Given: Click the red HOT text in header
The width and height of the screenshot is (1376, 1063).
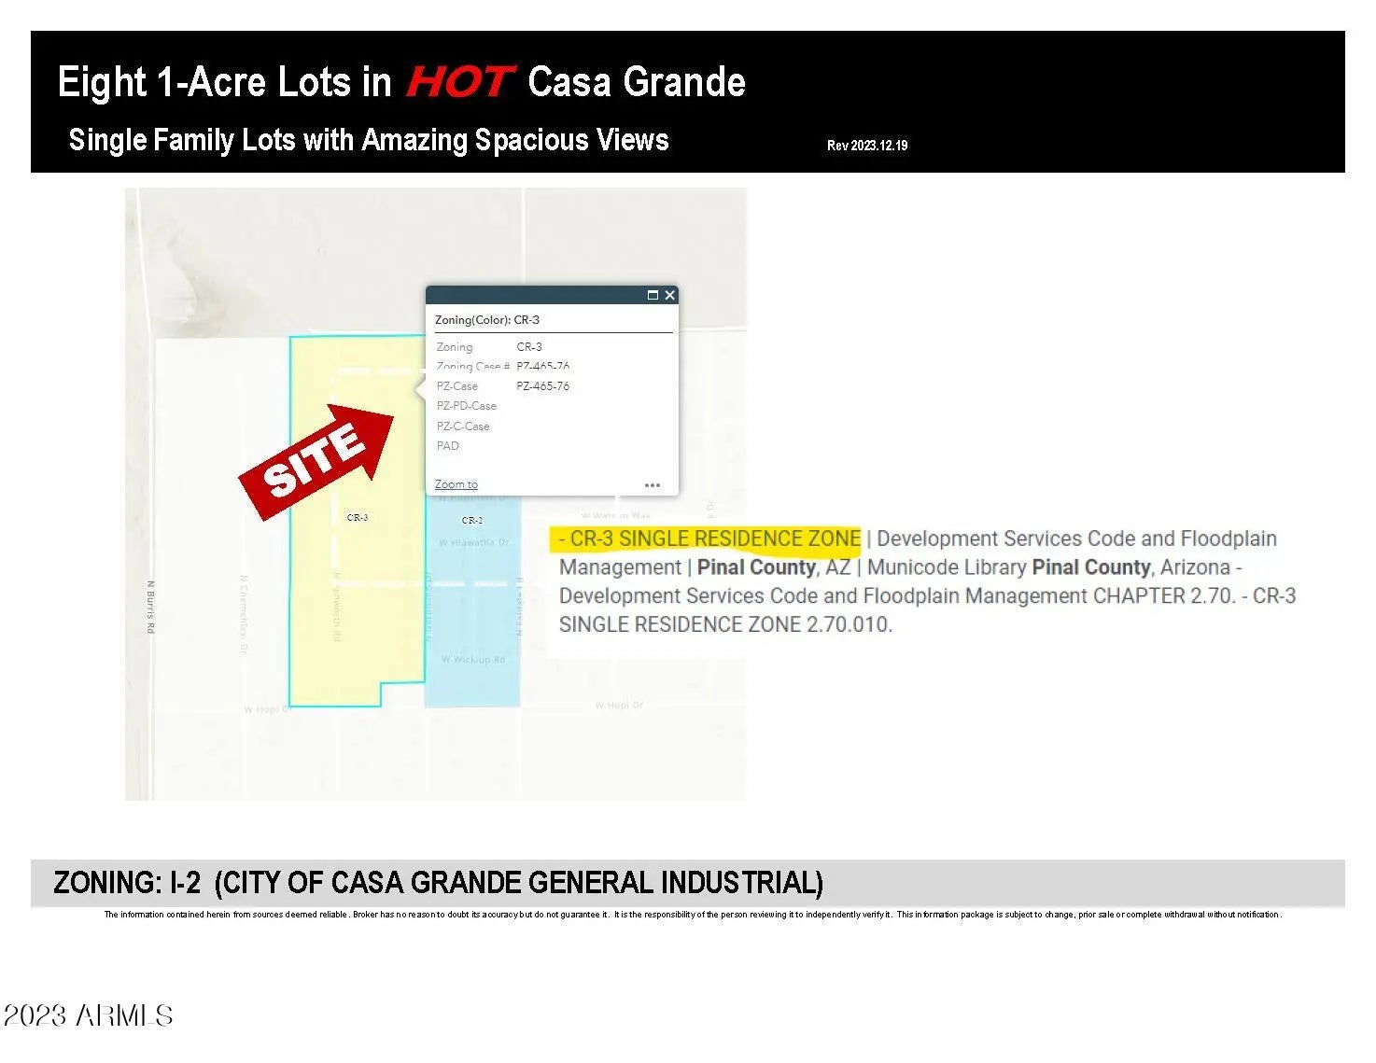Looking at the screenshot, I should pos(458,82).
